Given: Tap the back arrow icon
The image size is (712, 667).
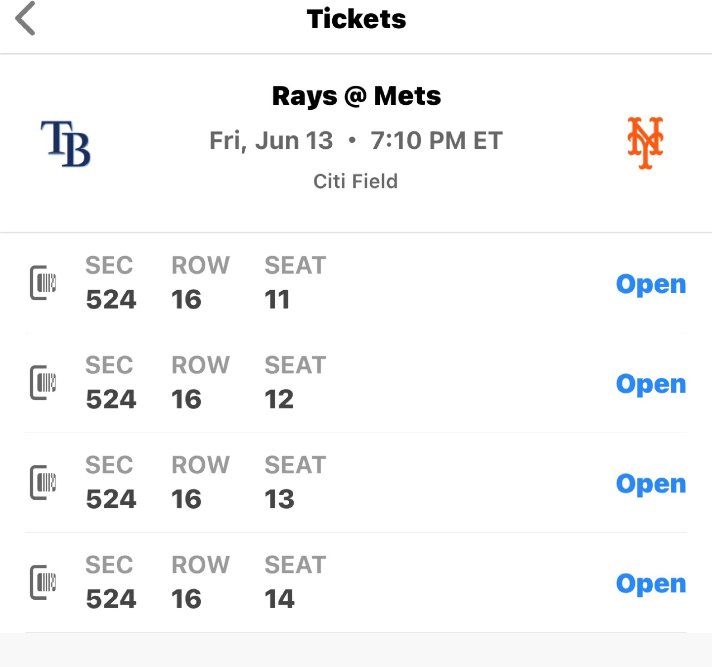Looking at the screenshot, I should (x=25, y=18).
